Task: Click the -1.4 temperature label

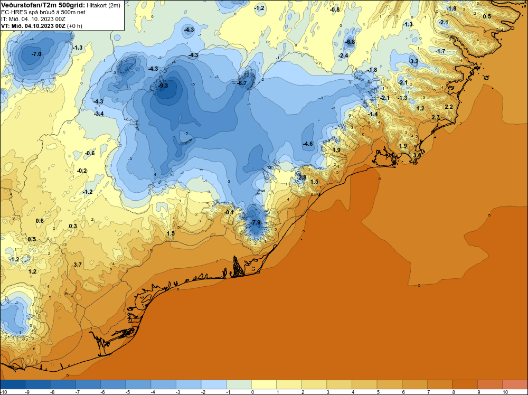Action: click(372, 114)
